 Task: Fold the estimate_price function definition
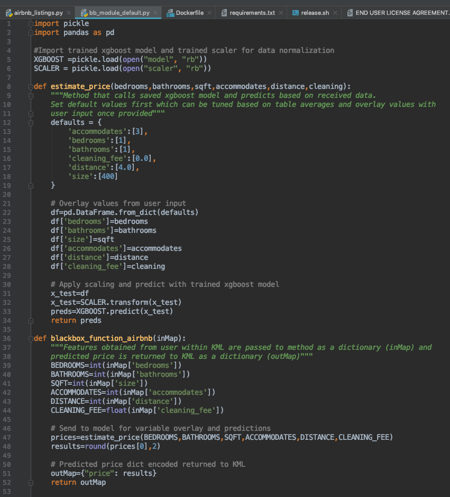31,86
